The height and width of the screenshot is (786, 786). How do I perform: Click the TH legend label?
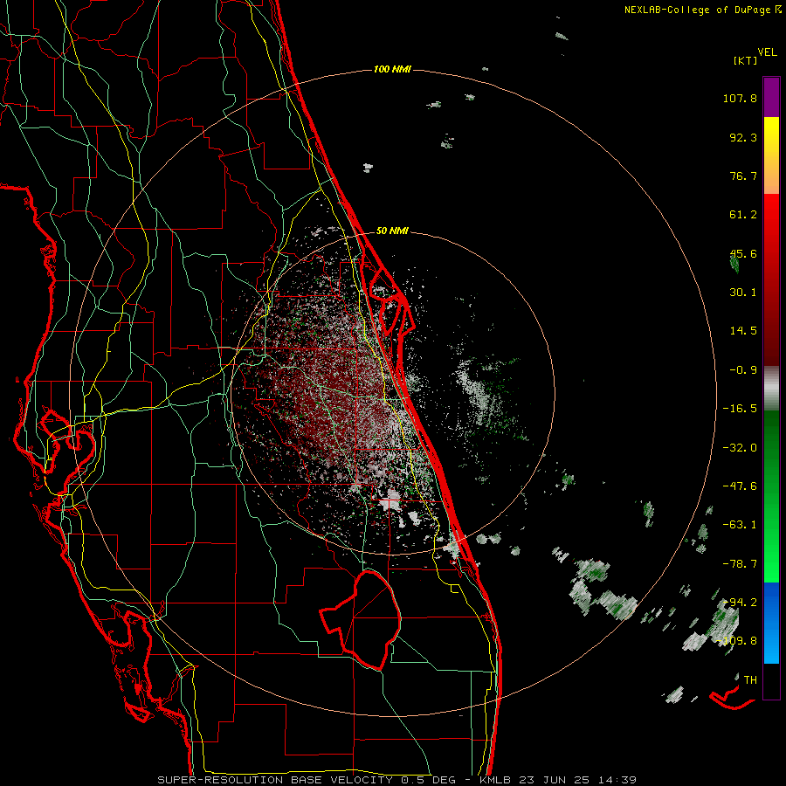750,680
